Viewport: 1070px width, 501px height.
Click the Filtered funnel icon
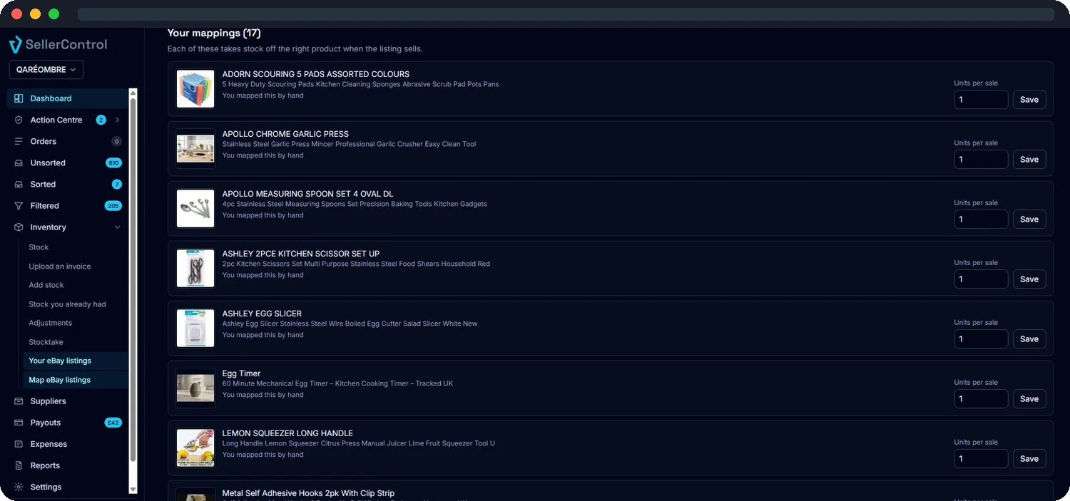pos(19,205)
